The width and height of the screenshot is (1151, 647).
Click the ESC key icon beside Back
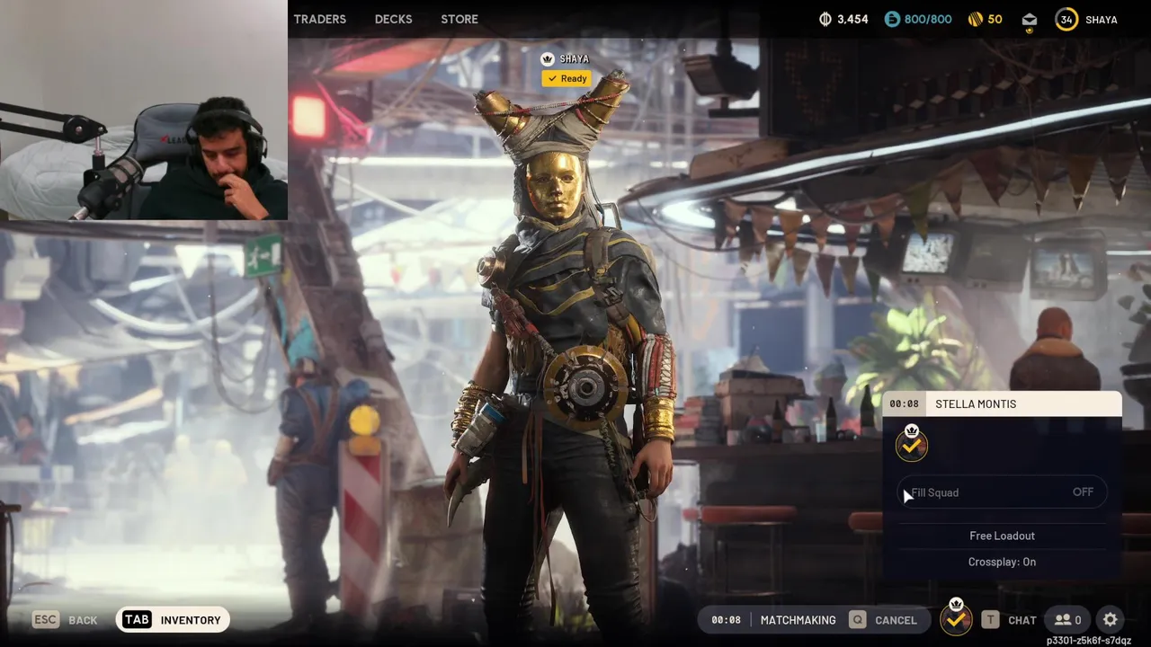(46, 620)
